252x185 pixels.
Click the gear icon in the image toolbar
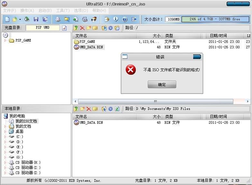pyautogui.click(x=111, y=28)
